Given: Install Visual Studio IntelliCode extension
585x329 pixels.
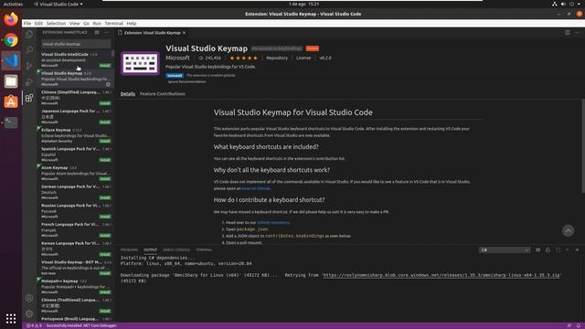Looking at the screenshot, I should coord(105,66).
